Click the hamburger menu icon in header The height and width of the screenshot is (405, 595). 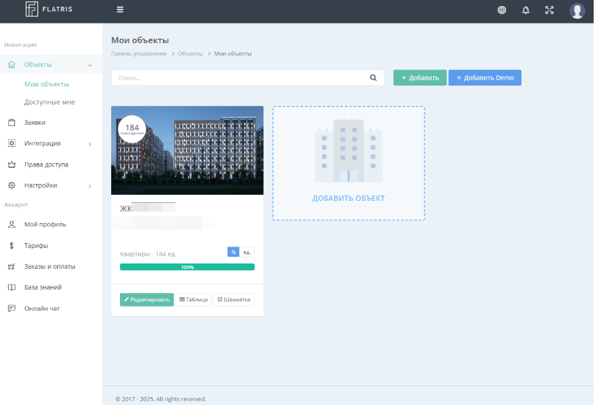pyautogui.click(x=120, y=10)
